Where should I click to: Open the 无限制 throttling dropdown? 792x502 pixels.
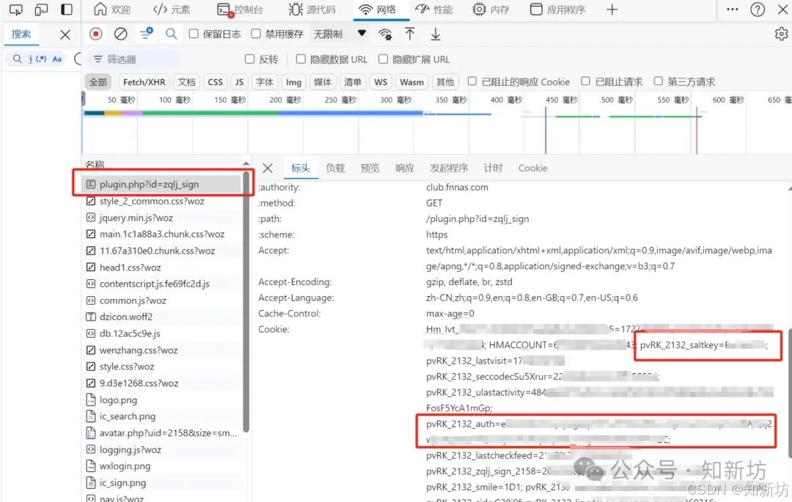(340, 34)
